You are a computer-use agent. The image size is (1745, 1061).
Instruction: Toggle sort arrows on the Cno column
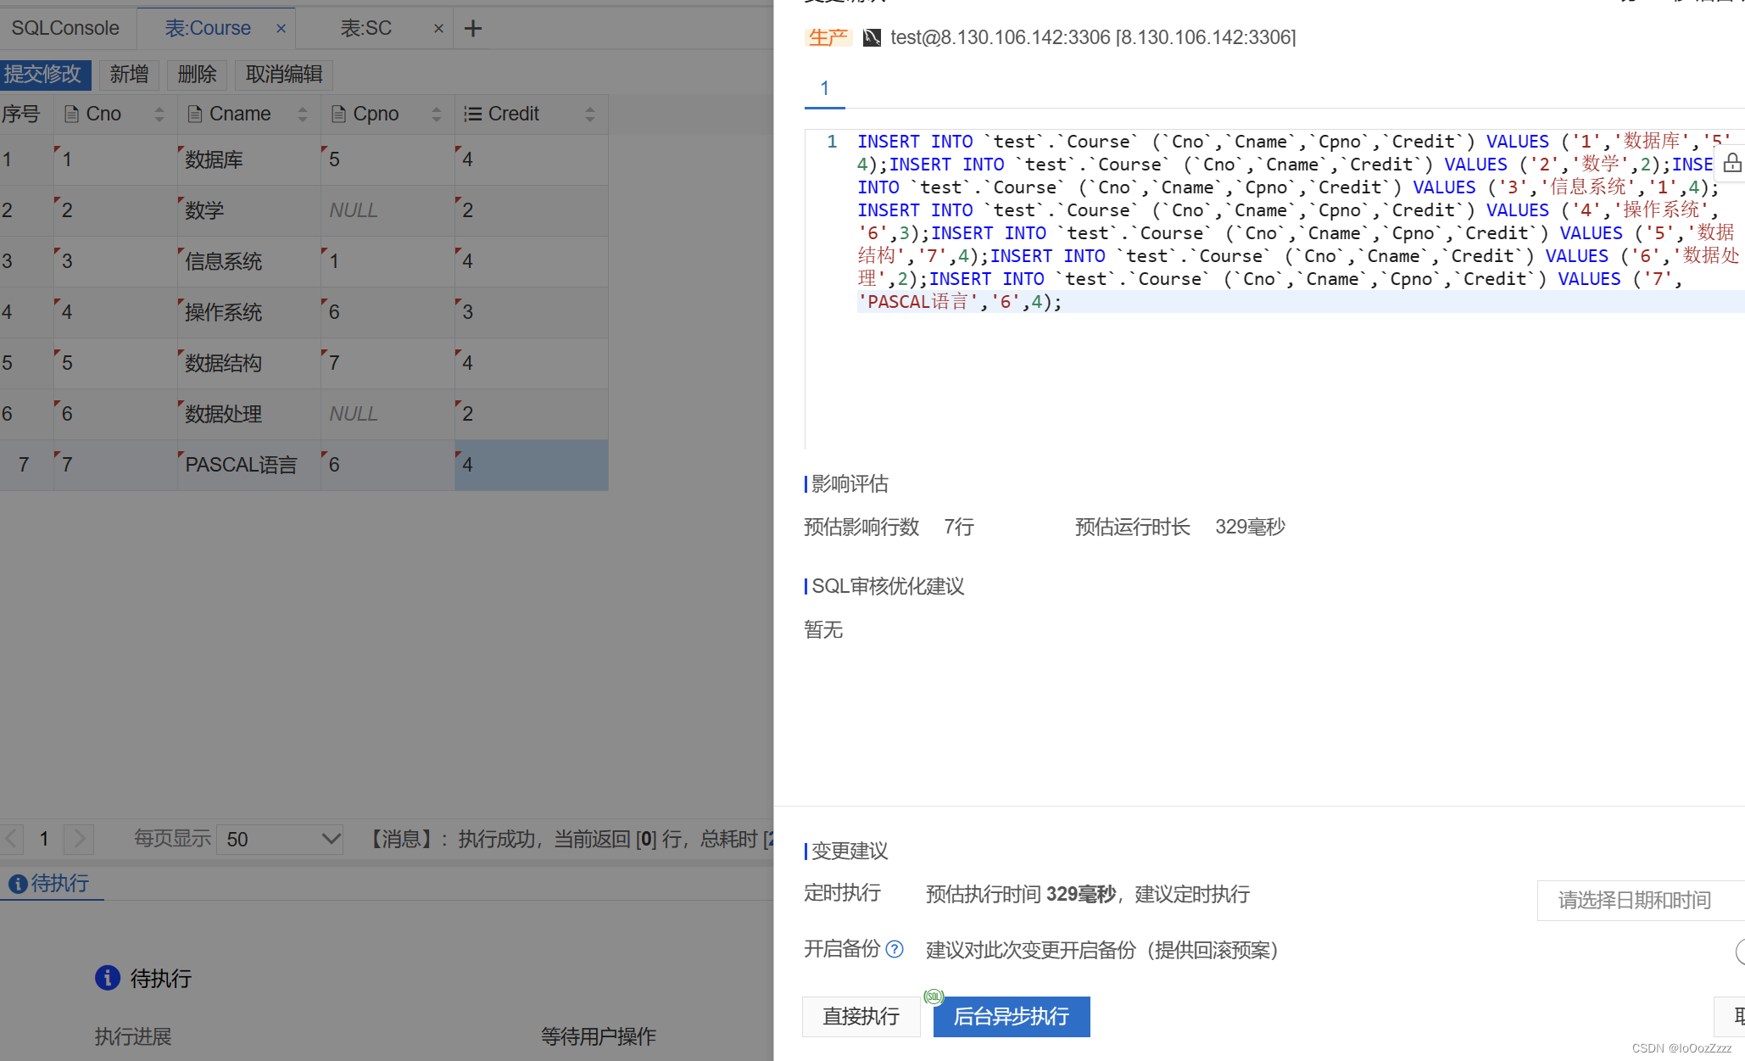(159, 114)
